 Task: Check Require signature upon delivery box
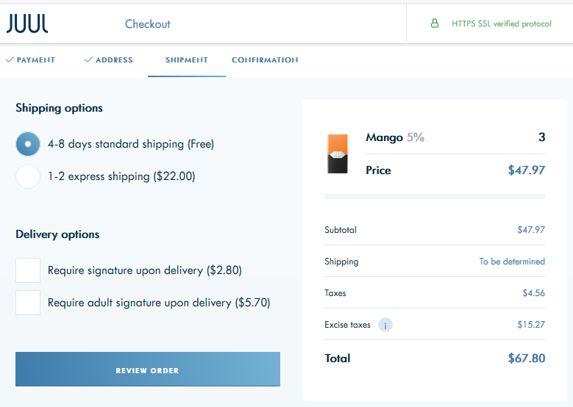point(28,270)
